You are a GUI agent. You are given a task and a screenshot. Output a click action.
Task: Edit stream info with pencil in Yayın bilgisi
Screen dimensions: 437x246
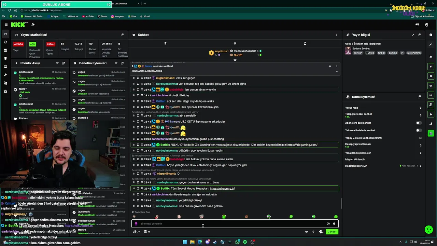coord(413,35)
